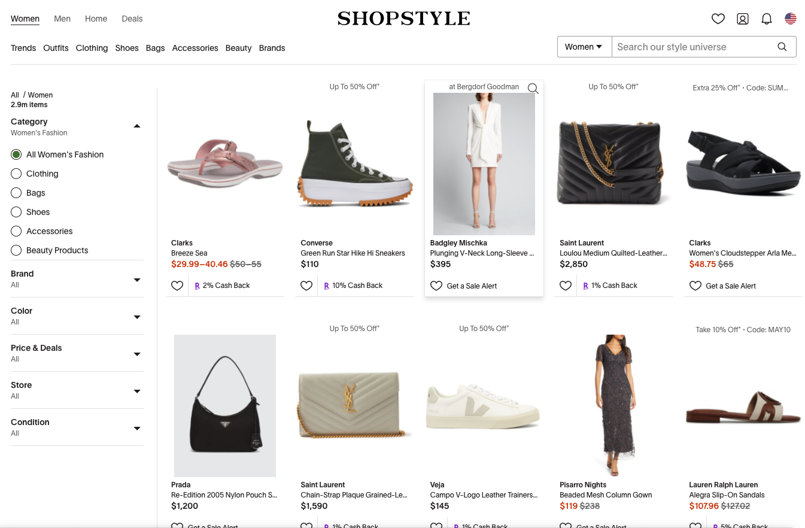Open the SHOPSTYLE logo home link
Screen dimensions: 805x528
click(404, 19)
